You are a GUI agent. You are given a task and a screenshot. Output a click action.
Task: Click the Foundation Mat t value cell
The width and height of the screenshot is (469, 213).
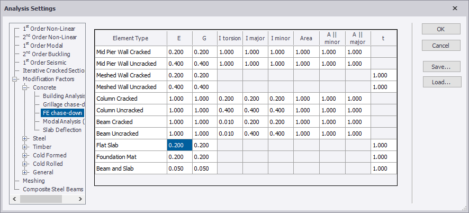pyautogui.click(x=383, y=157)
